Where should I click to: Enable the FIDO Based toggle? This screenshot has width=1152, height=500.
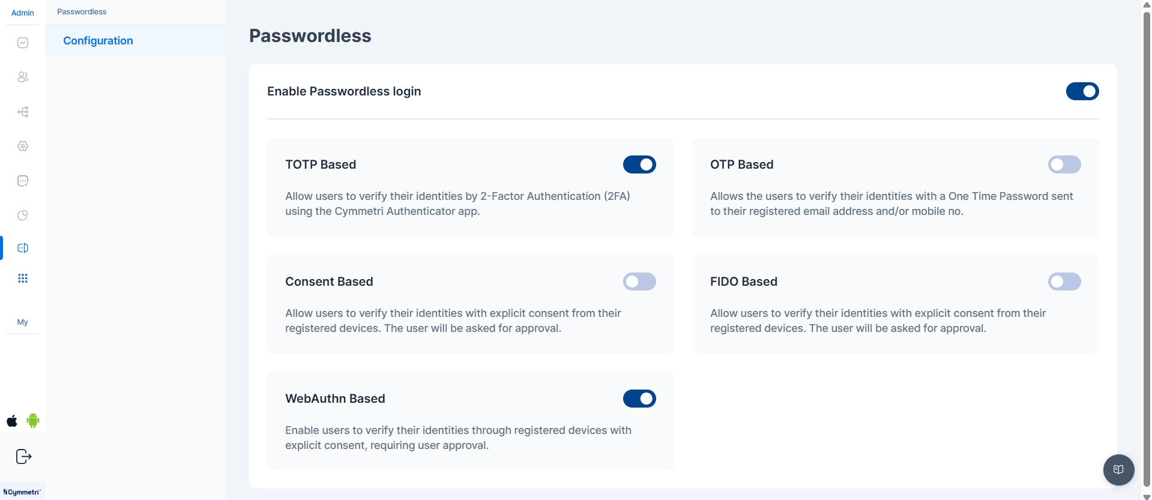[x=1064, y=282]
